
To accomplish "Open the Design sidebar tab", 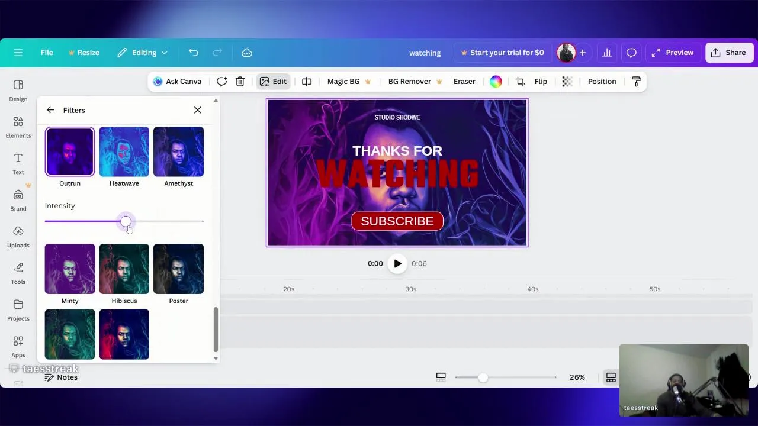I will 18,91.
